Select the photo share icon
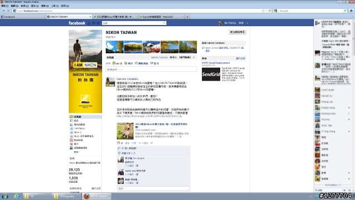This screenshot has height=200, width=355. [x=126, y=63]
